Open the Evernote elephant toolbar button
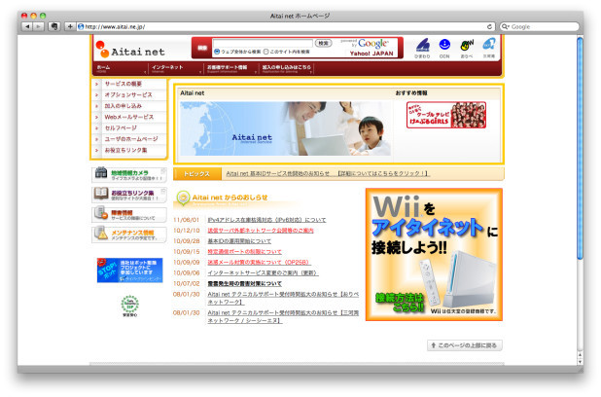601x397 pixels. click(x=54, y=26)
